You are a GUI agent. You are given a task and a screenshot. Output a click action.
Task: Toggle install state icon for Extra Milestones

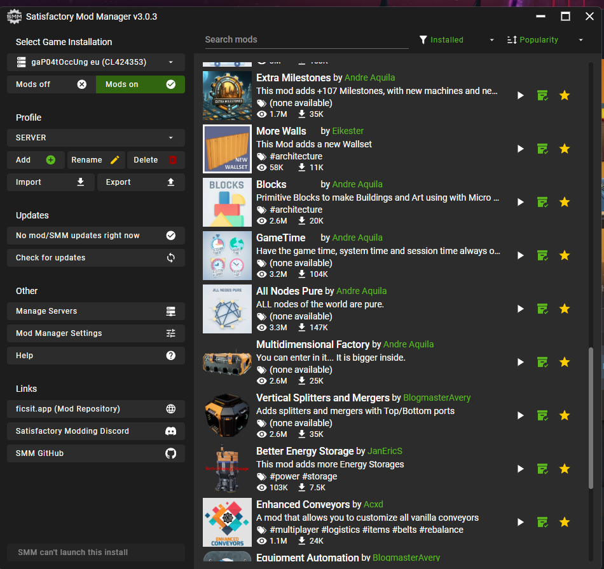542,95
